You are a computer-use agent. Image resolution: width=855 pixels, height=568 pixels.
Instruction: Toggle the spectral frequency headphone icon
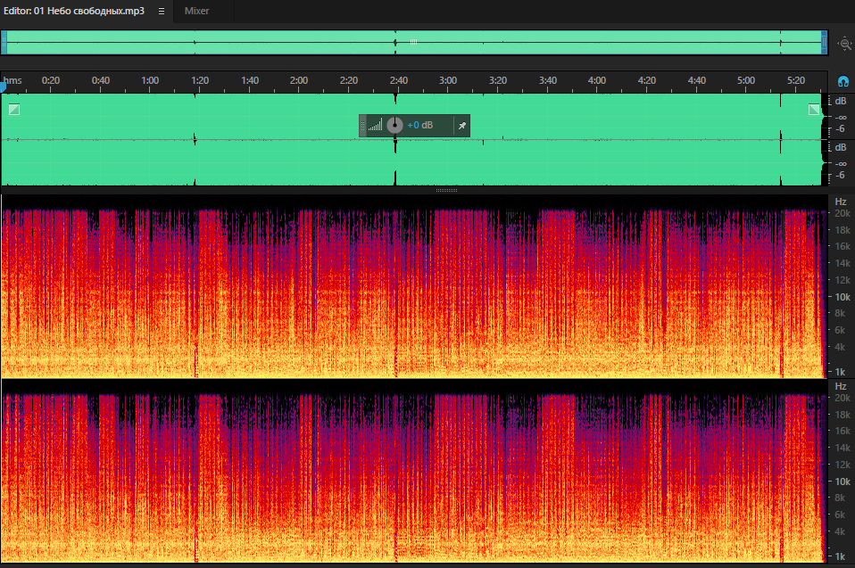coord(843,82)
